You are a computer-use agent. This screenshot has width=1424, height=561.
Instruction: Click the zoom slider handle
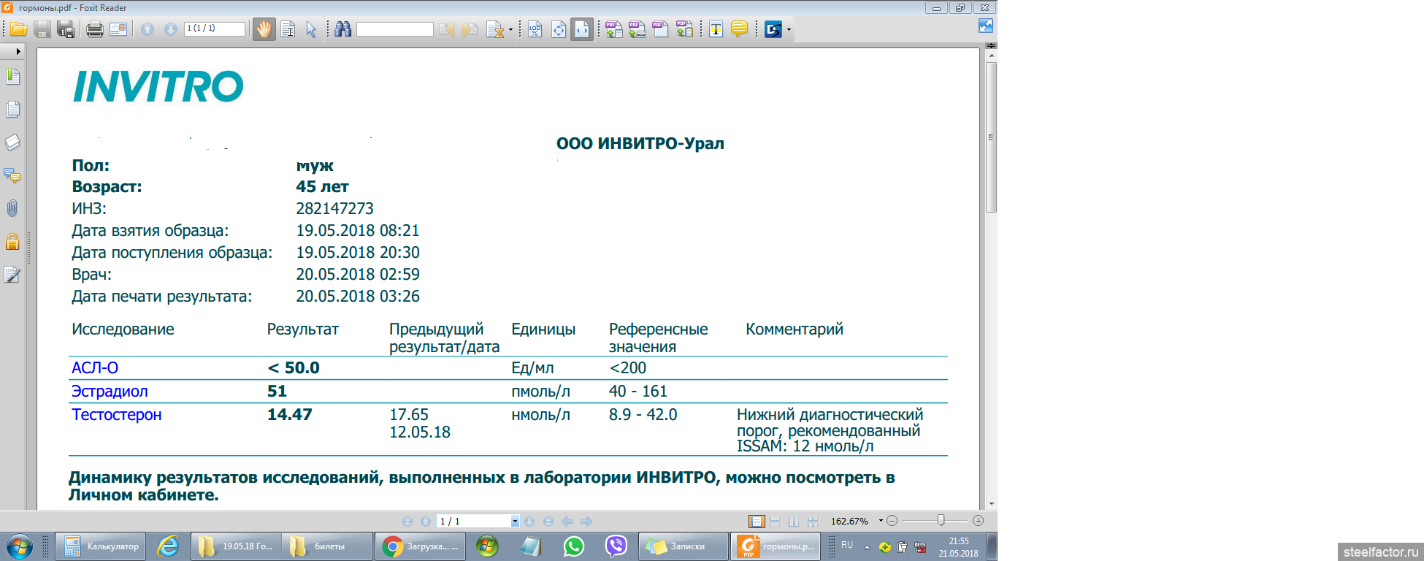[x=941, y=520]
